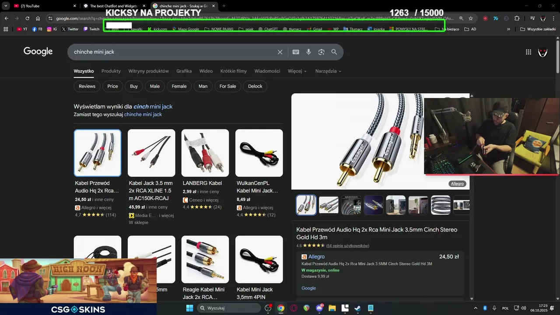Open the on-screen keyboard input tool
The height and width of the screenshot is (315, 560).
(x=296, y=52)
